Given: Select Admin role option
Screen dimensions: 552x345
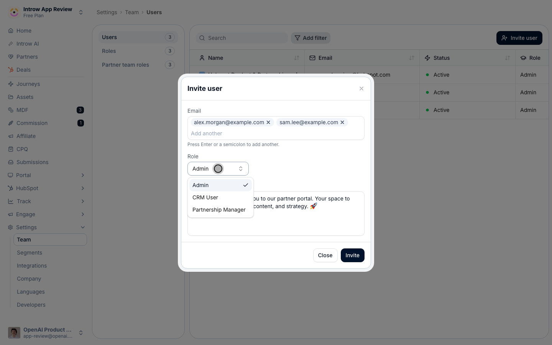Looking at the screenshot, I should (x=220, y=185).
